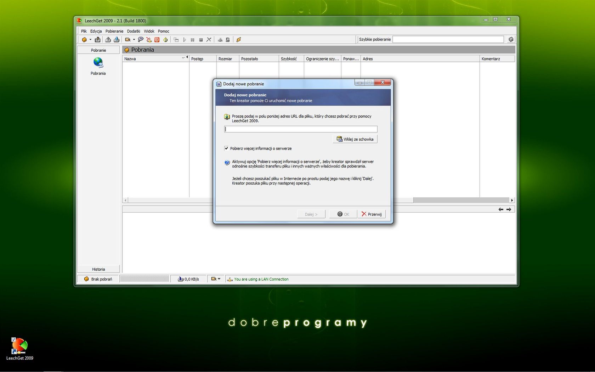Click the red power/shutdown toolbar icon

coord(157,40)
